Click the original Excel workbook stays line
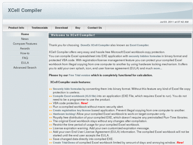 click(100, 121)
